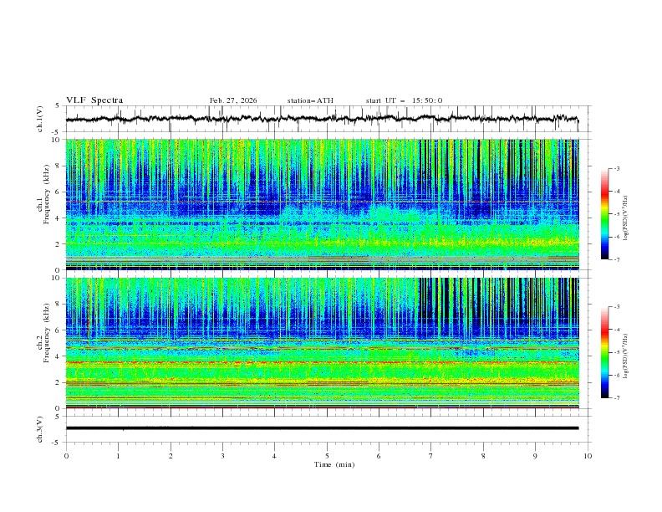This screenshot has width=662, height=512.
Task: Select the ch.2 "Frequency (kHz)" axis label
Action: point(47,333)
